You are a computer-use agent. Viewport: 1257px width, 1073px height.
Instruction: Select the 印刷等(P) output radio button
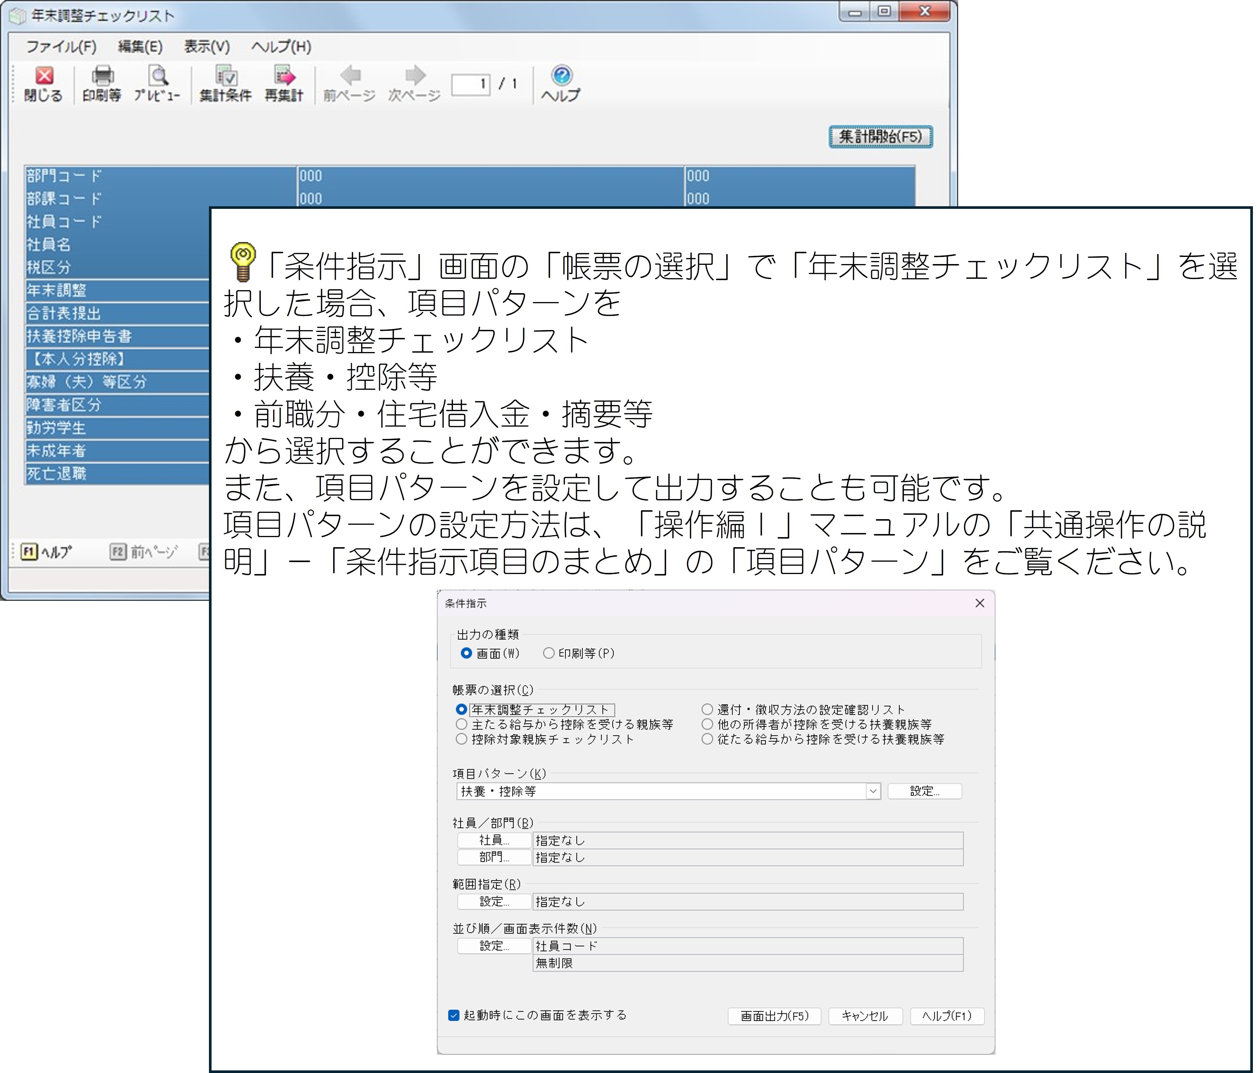tap(549, 653)
